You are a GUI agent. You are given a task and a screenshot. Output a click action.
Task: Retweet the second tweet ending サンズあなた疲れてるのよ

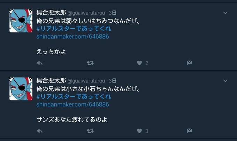pyautogui.click(x=90, y=131)
